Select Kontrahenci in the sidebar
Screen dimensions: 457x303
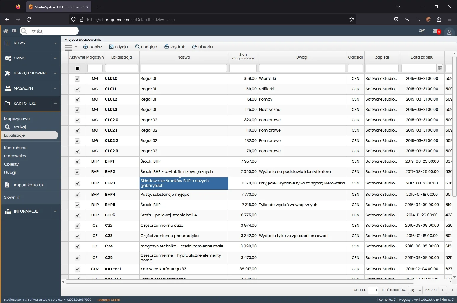tap(16, 148)
